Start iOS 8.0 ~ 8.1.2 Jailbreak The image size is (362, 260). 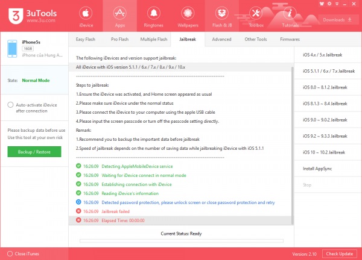328,87
